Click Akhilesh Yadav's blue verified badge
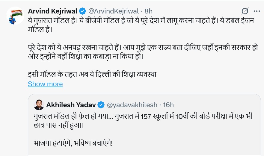Screen dimensions: 264x156 101,105
